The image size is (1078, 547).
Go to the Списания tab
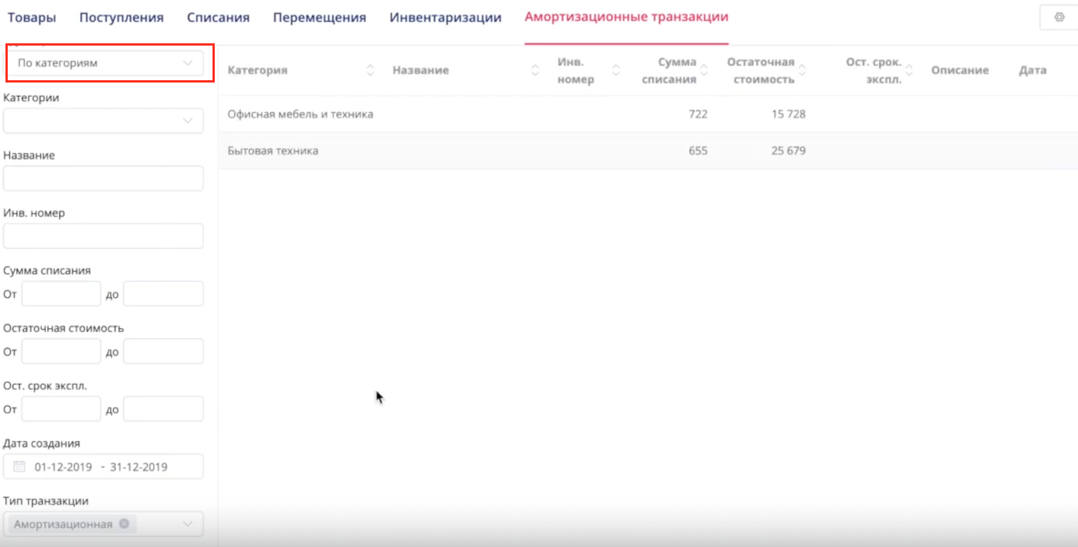pos(218,17)
